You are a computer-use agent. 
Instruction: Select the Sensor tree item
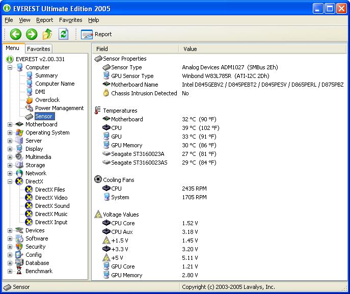point(44,116)
